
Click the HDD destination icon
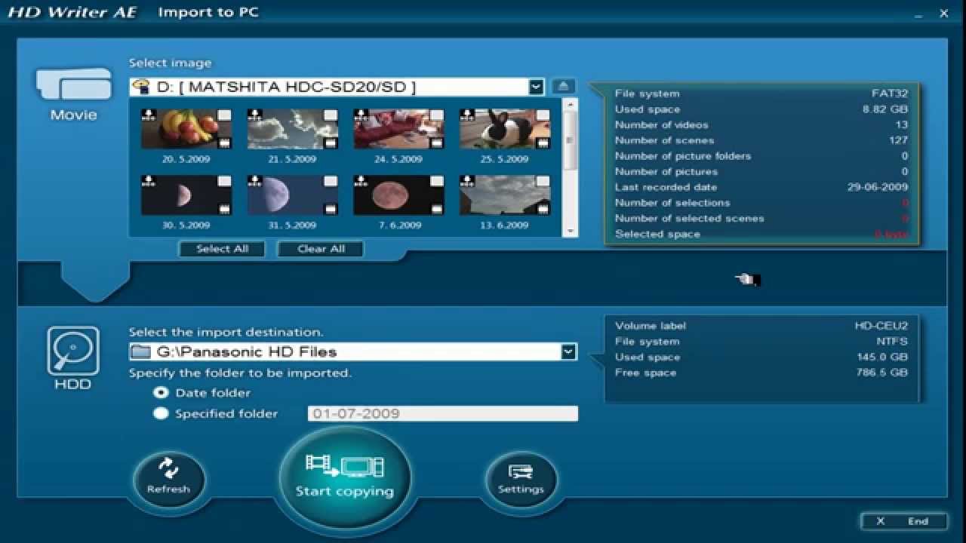pos(73,351)
